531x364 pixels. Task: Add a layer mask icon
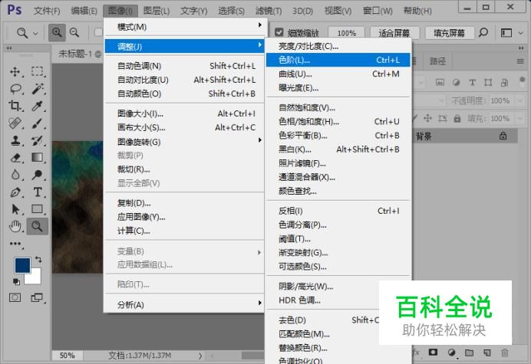click(x=433, y=353)
